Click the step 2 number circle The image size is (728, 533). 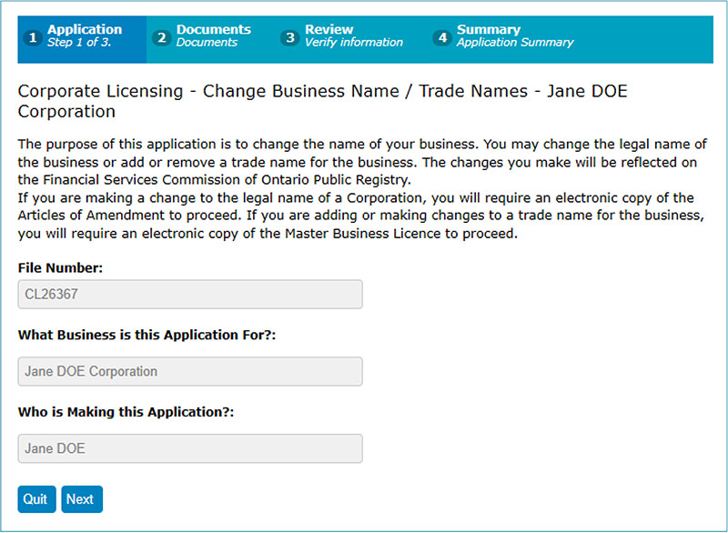tap(162, 38)
